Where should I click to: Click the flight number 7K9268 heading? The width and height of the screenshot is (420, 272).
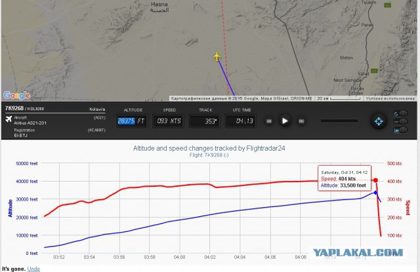14,108
